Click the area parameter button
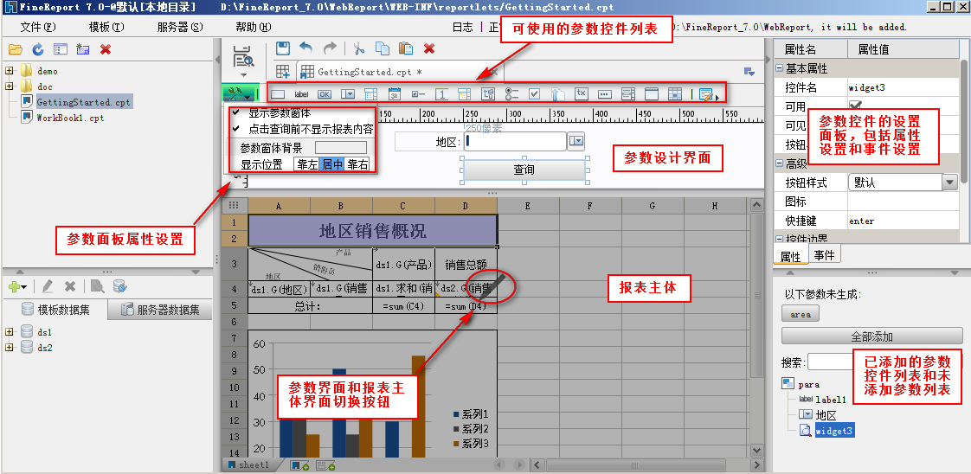 coord(801,314)
